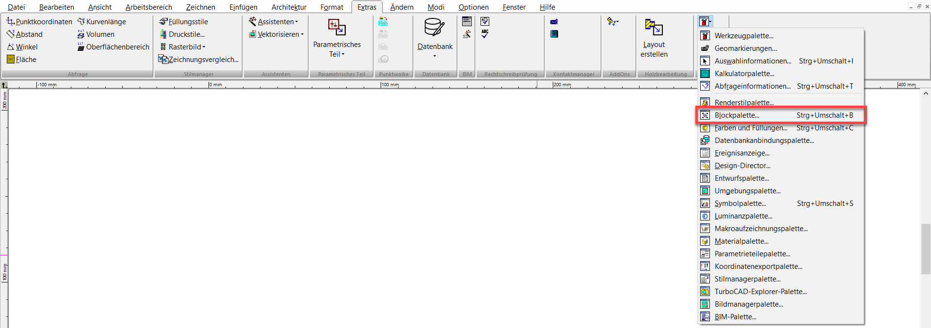Open Materialpalette menu item
This screenshot has width=931, height=328.
[x=781, y=241]
